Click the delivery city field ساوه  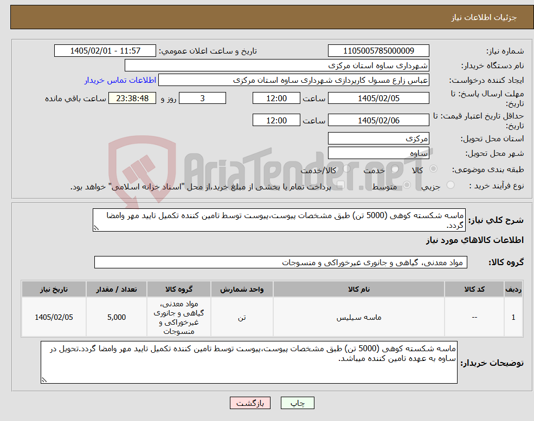[378, 153]
